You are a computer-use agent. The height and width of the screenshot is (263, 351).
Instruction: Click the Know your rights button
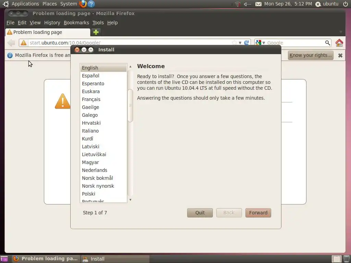(x=311, y=55)
